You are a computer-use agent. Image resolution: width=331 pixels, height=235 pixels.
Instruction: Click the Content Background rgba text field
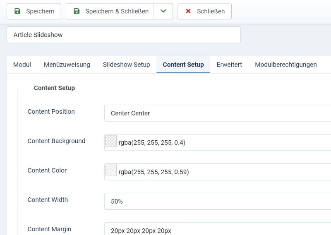(x=224, y=142)
